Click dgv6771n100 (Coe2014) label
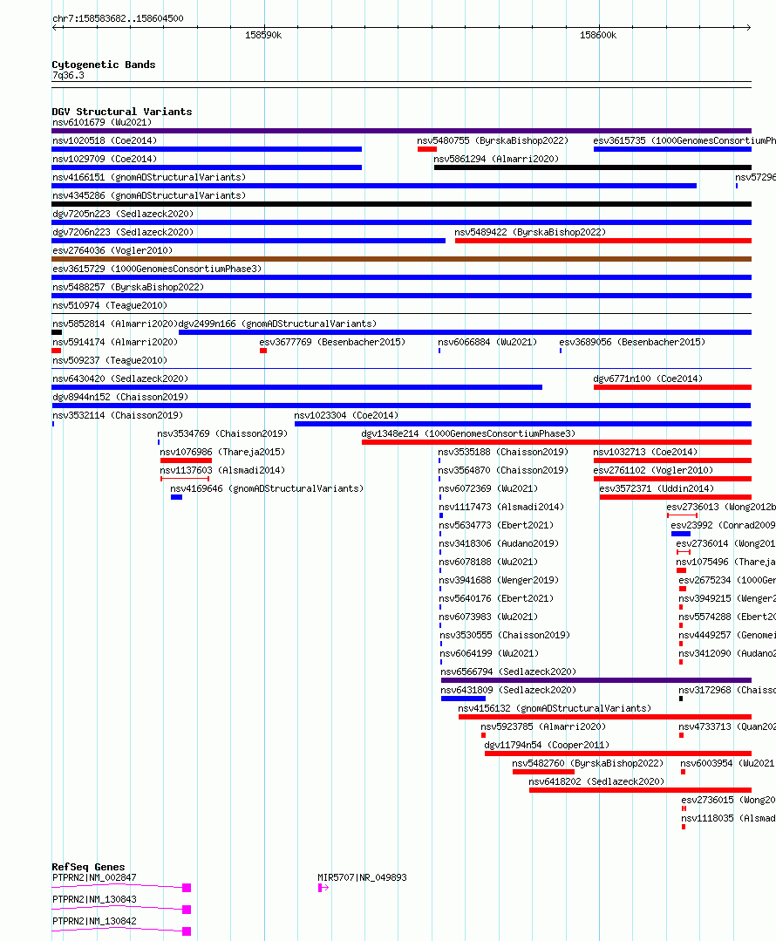The width and height of the screenshot is (776, 941). point(648,378)
